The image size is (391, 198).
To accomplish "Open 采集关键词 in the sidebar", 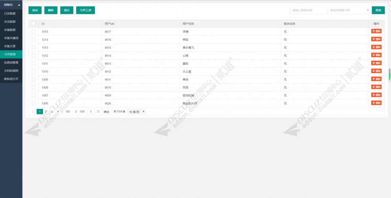I will pos(11,38).
